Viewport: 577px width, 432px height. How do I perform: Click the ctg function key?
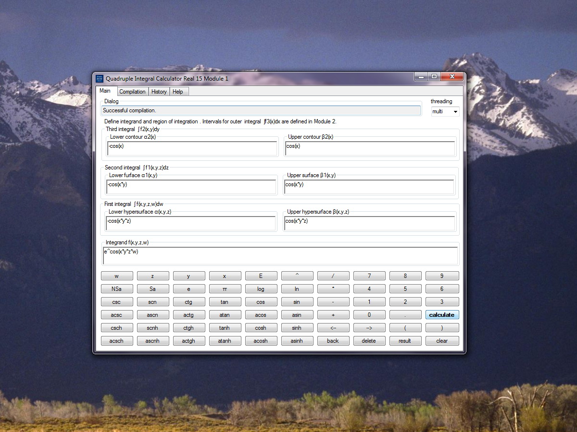189,302
